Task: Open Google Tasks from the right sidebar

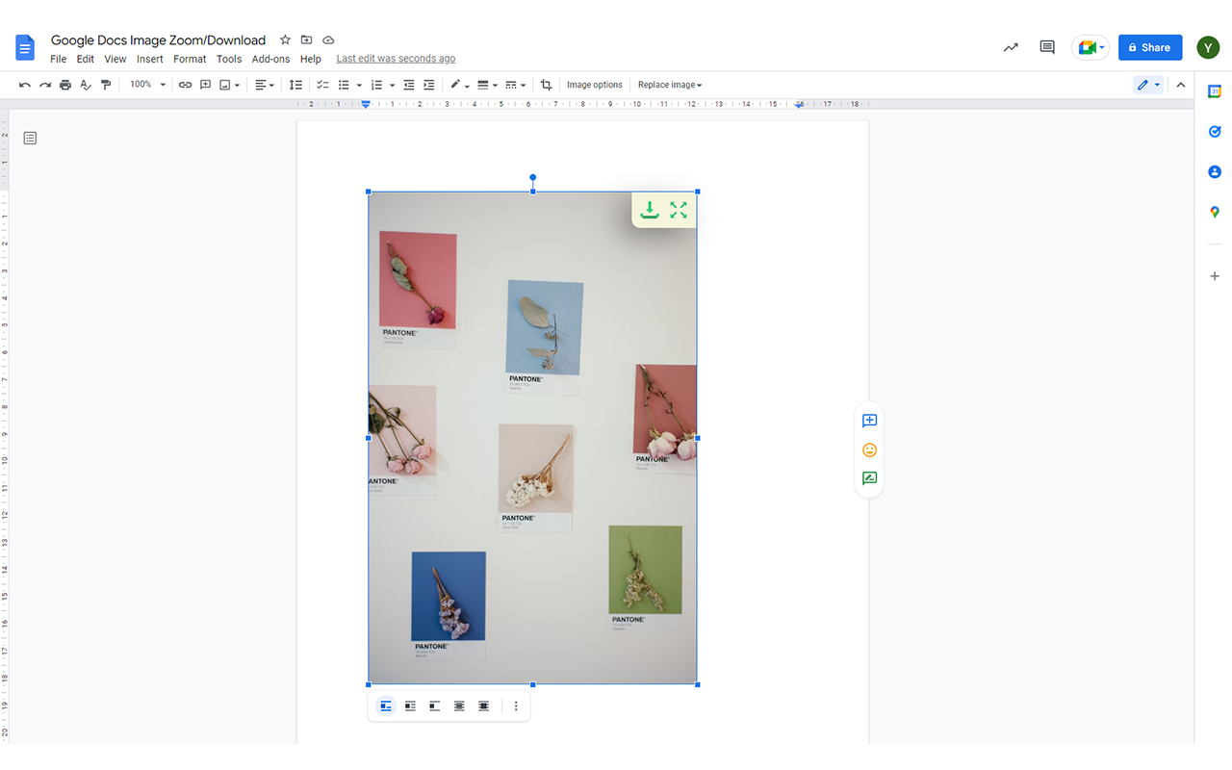Action: point(1214,131)
